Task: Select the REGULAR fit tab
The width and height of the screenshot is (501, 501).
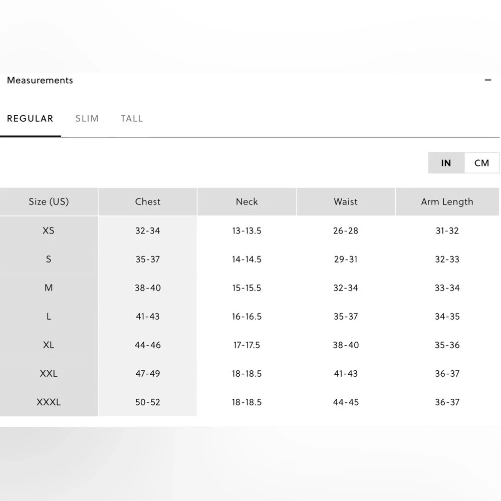Action: click(30, 119)
